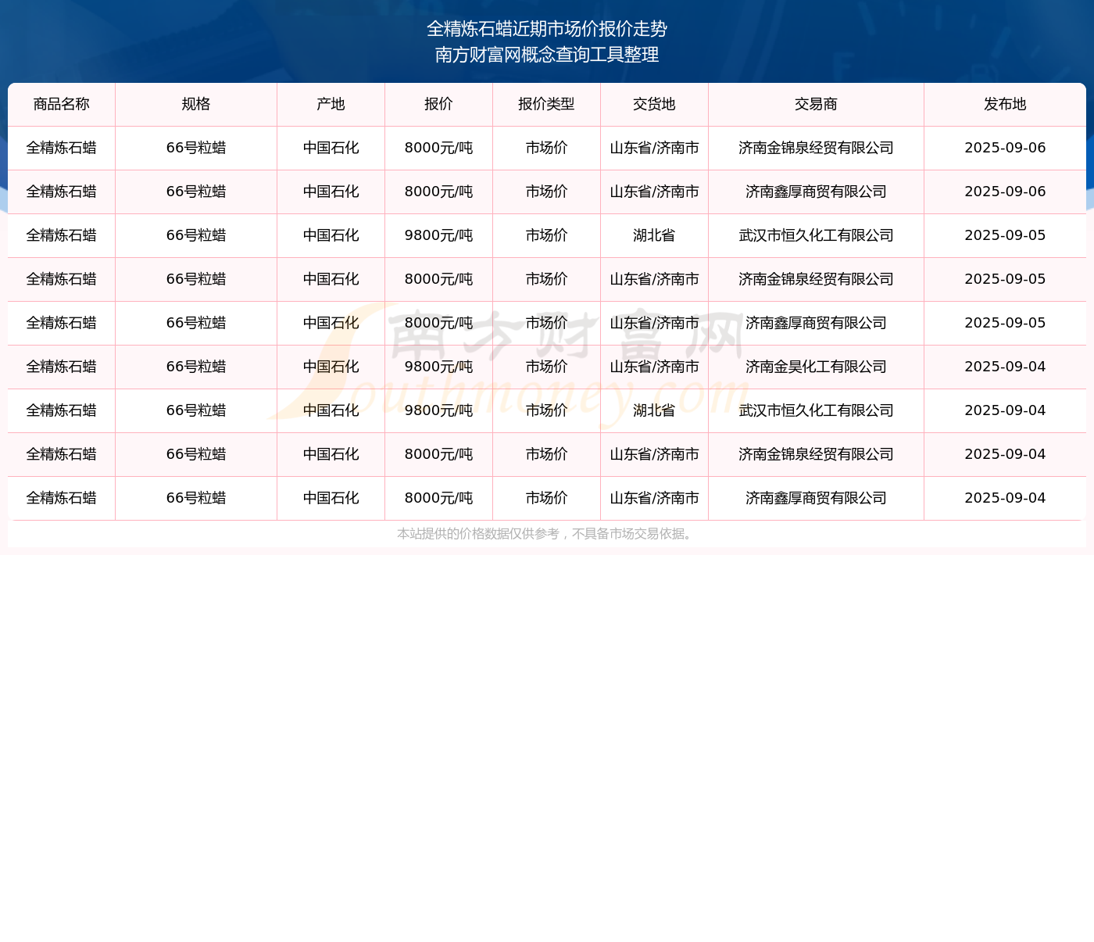Click 66号粒蜡 in 济南金昊化工 row
Image resolution: width=1094 pixels, height=942 pixels.
[x=196, y=367]
